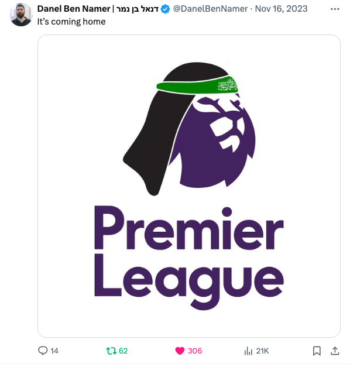Click the 306 likes count
The height and width of the screenshot is (367, 350).
[x=195, y=351]
